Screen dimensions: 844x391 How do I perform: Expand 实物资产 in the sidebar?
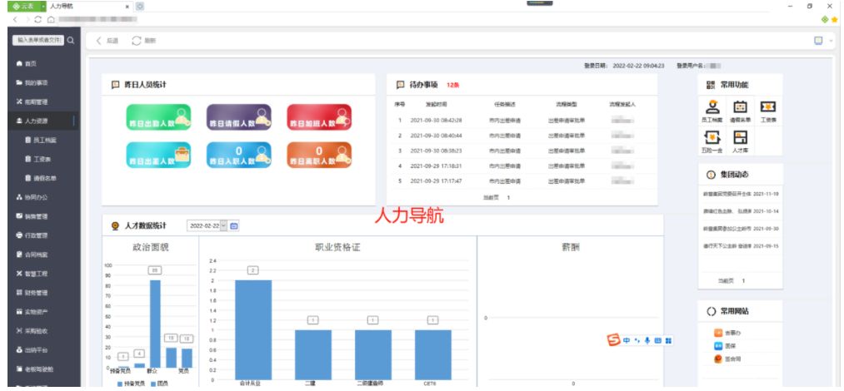point(32,311)
